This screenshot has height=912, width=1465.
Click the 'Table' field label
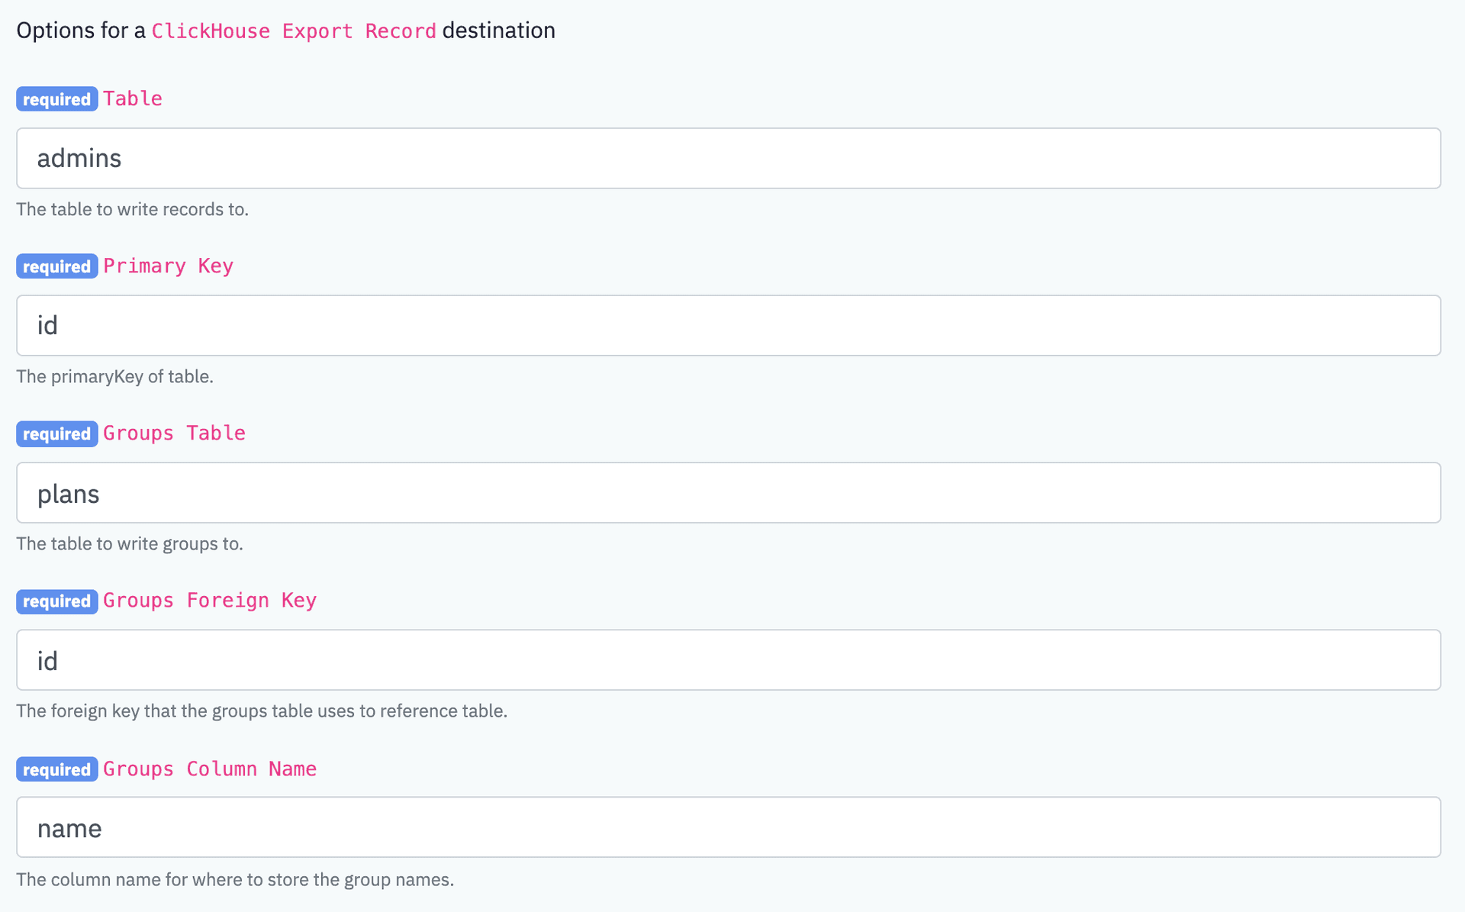tap(133, 98)
